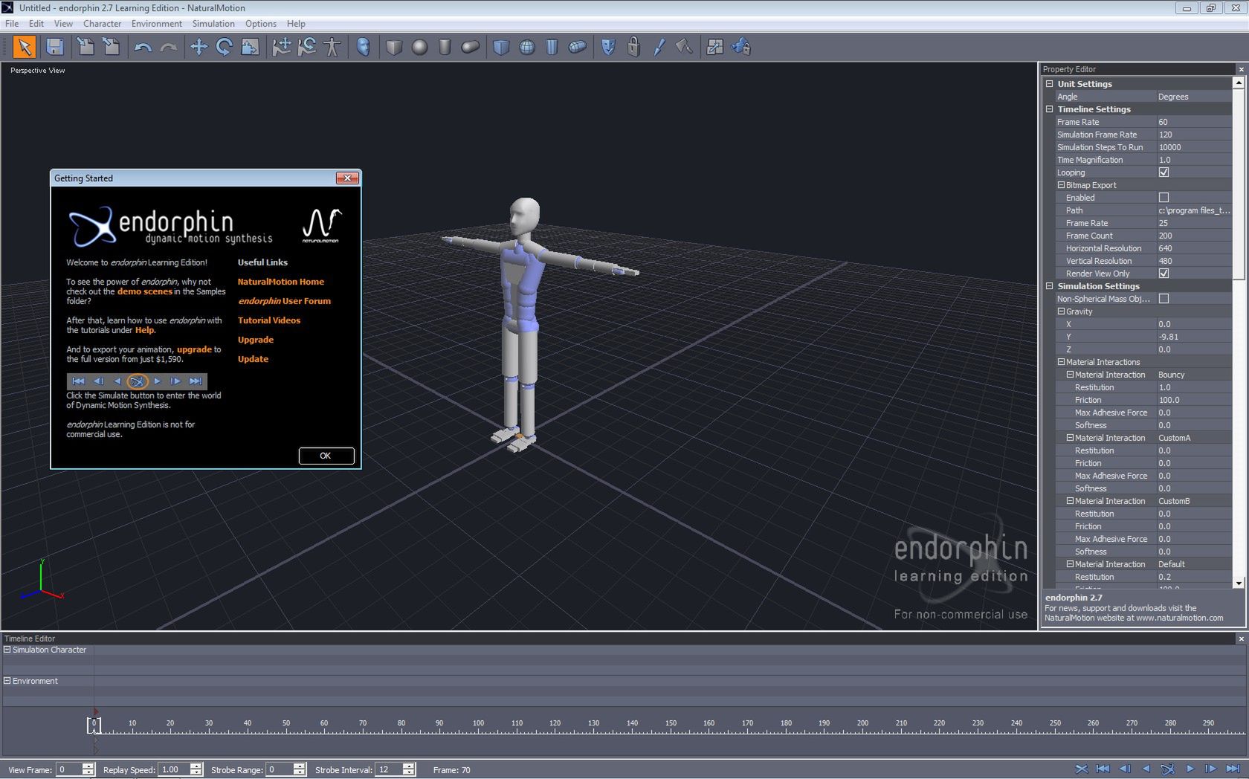Screen dimensions: 1249x779
Task: Open the Edit menu
Action: (36, 24)
